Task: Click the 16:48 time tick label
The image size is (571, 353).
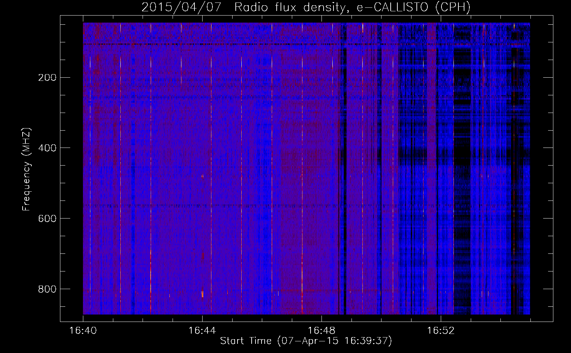Action: 321,331
